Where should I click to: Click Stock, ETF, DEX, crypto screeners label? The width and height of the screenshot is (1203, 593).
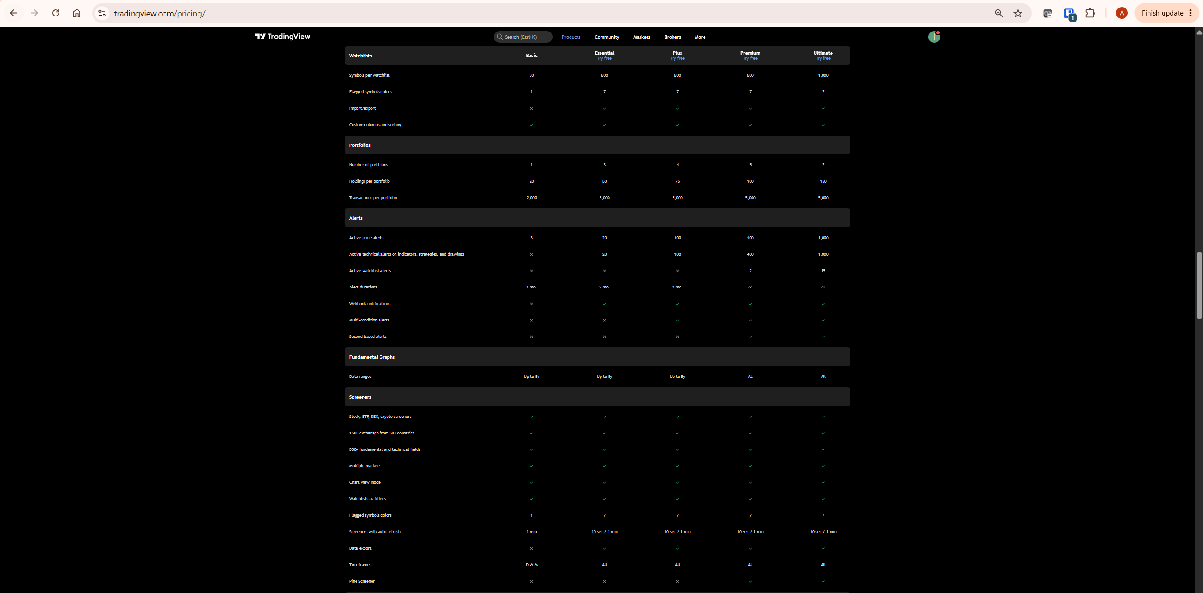pos(380,417)
